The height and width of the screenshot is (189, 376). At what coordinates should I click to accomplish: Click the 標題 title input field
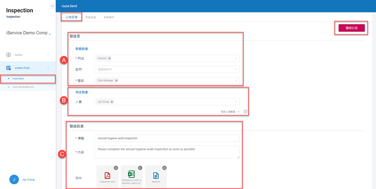tap(167, 138)
